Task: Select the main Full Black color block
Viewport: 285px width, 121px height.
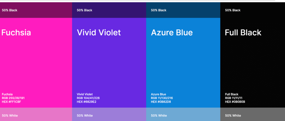Action: coord(253,63)
